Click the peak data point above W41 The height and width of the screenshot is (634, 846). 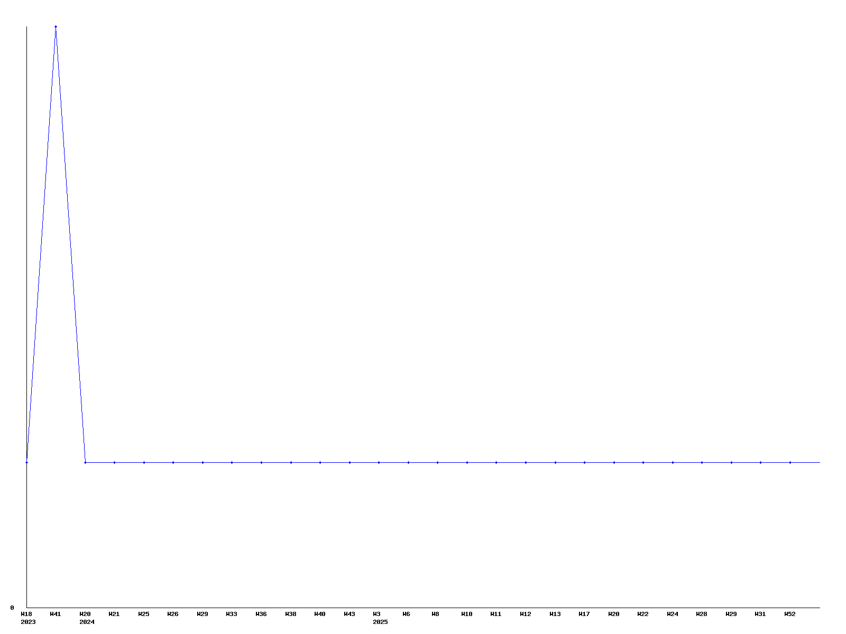point(56,26)
